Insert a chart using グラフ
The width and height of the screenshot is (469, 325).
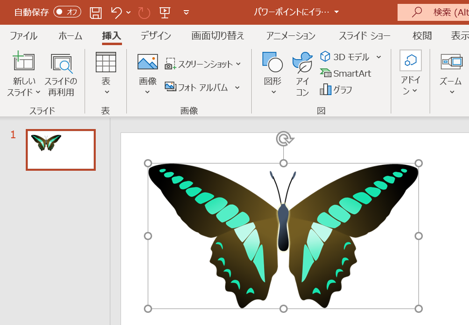tap(336, 90)
